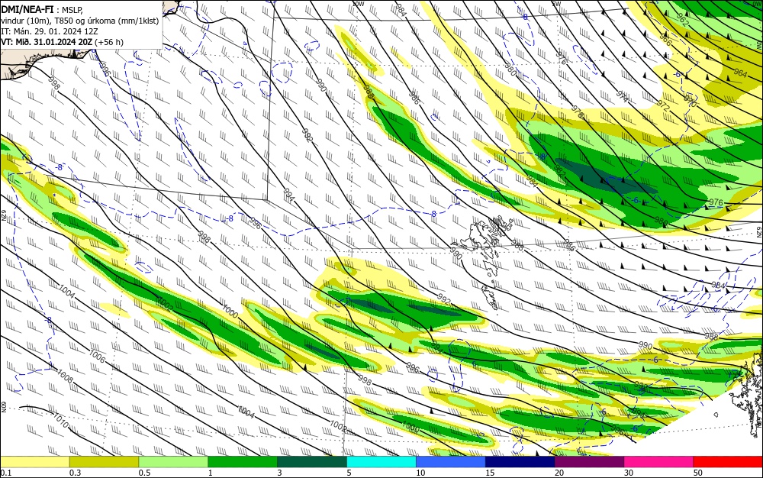This screenshot has width=763, height=478.
Task: Select the dark green 3–5 legend swatch
Action: pyautogui.click(x=312, y=461)
